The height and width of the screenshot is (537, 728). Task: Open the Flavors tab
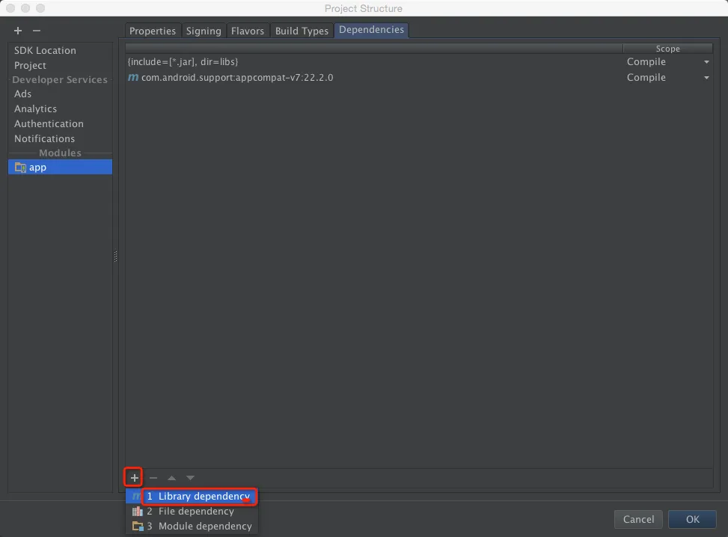248,31
